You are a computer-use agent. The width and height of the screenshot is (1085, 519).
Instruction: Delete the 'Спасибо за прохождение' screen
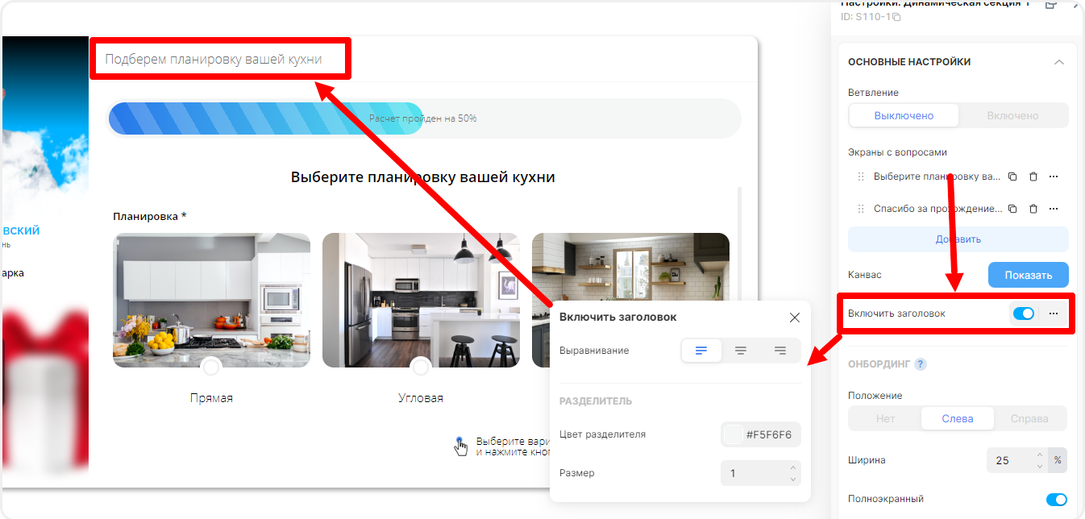pyautogui.click(x=1033, y=209)
